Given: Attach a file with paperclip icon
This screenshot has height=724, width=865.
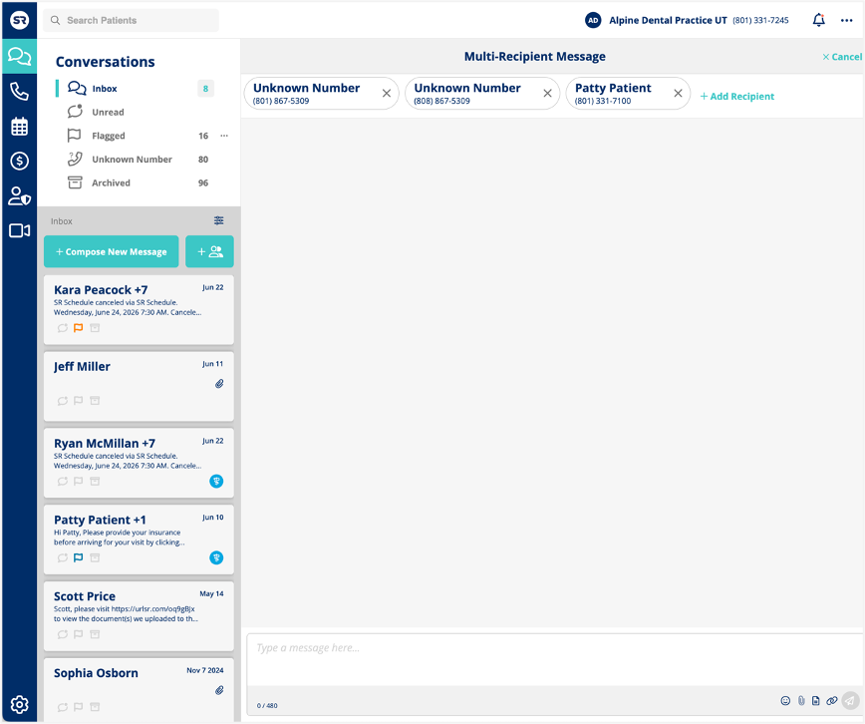Looking at the screenshot, I should [x=801, y=701].
